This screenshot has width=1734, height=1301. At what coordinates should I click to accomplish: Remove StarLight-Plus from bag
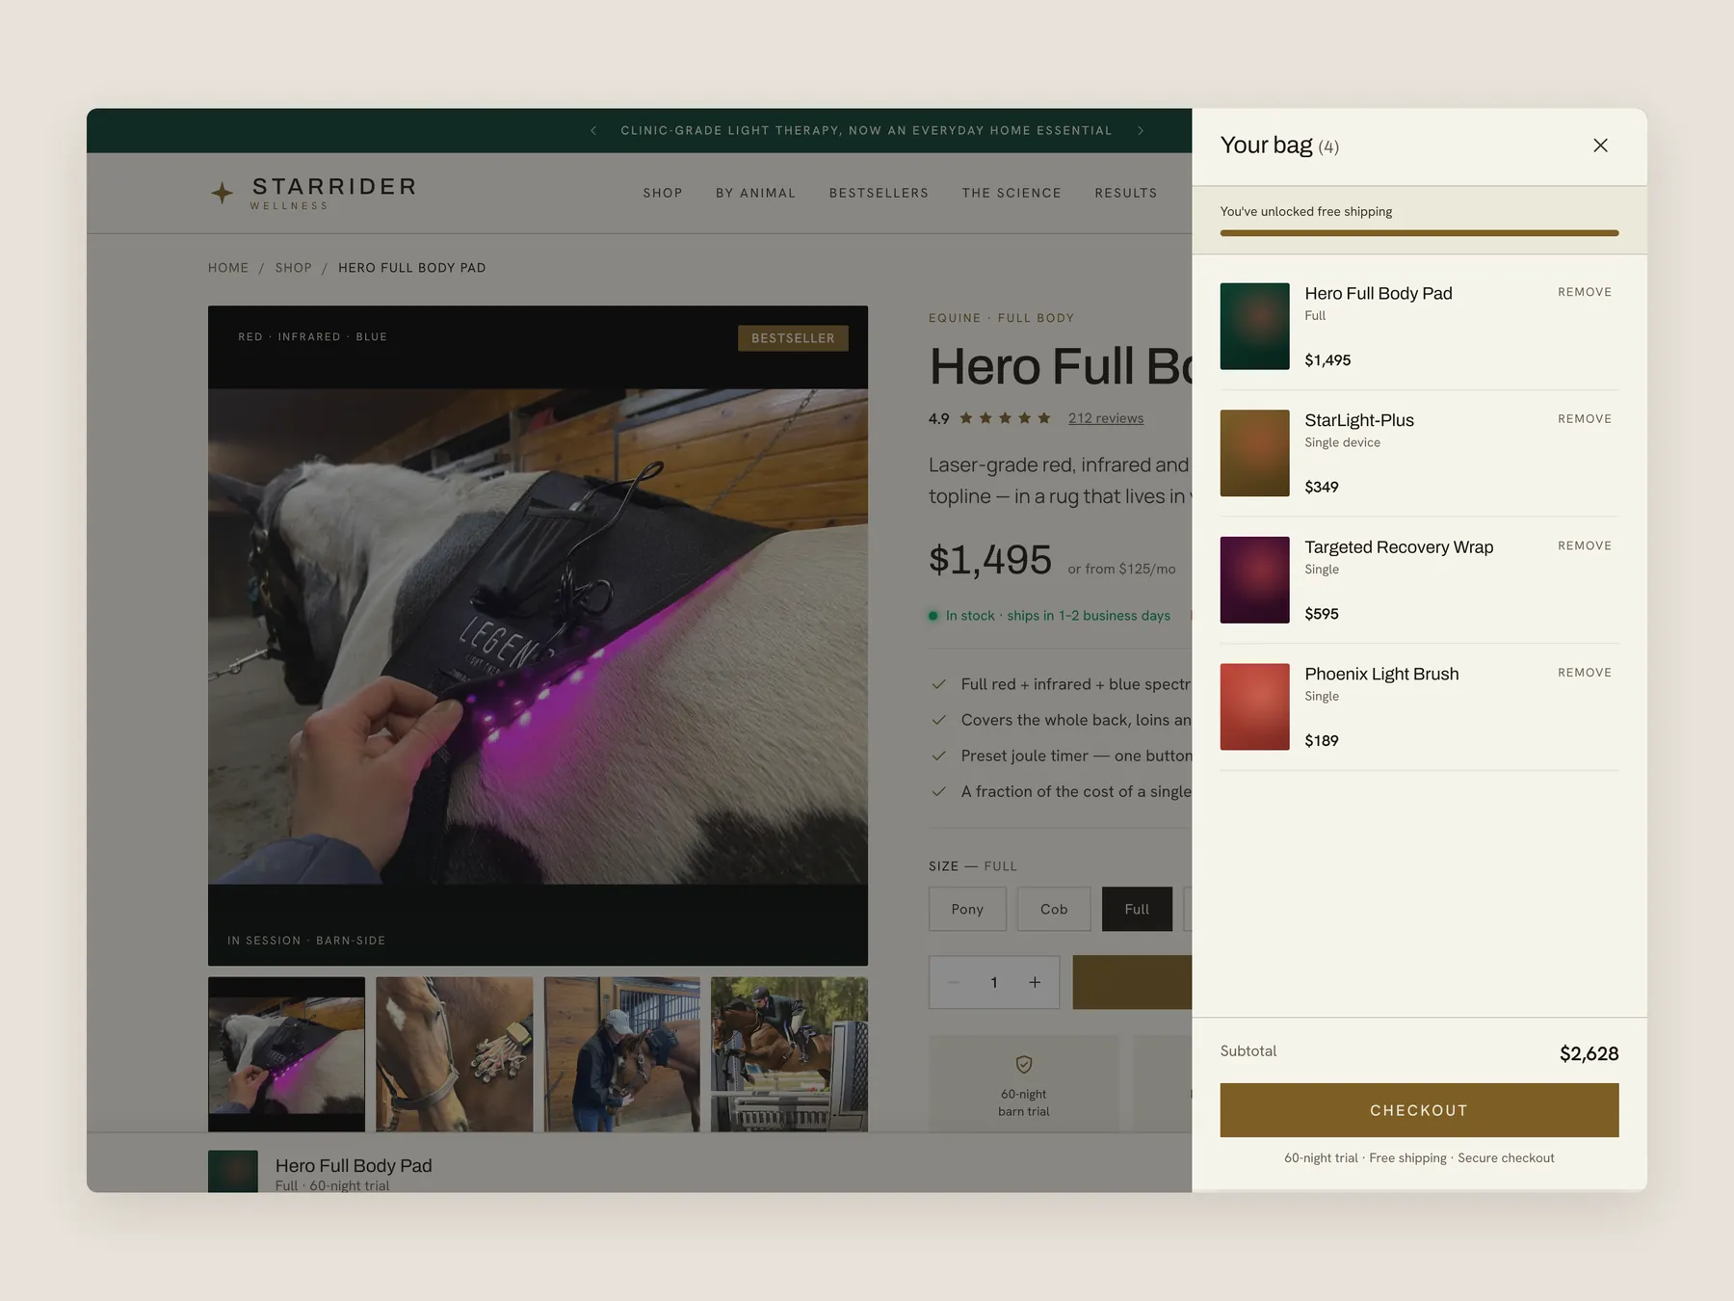1585,419
